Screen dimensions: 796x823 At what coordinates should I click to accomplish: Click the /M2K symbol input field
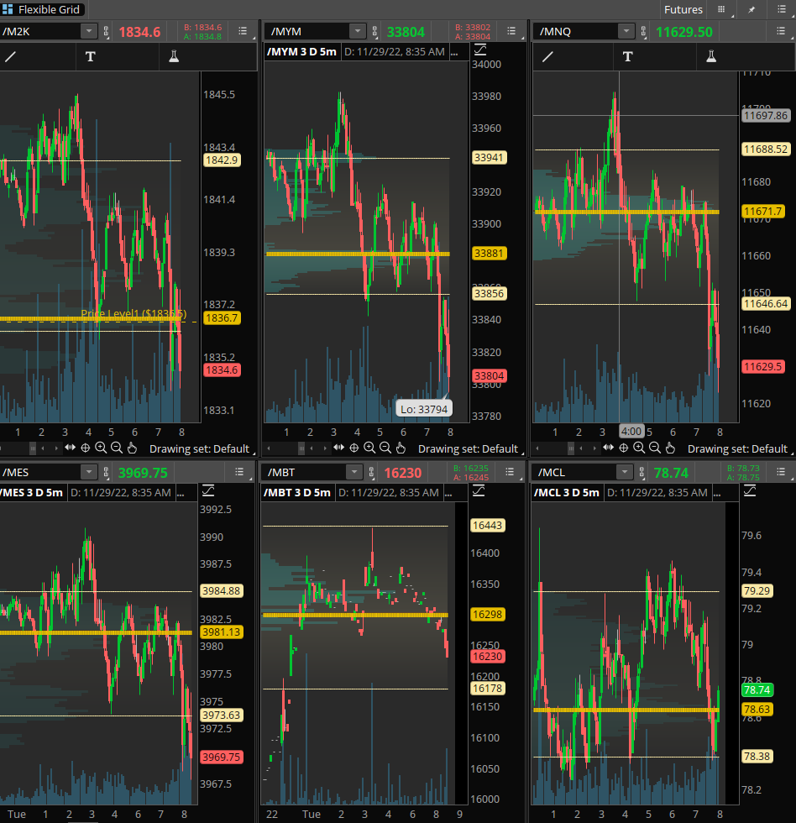[40, 31]
